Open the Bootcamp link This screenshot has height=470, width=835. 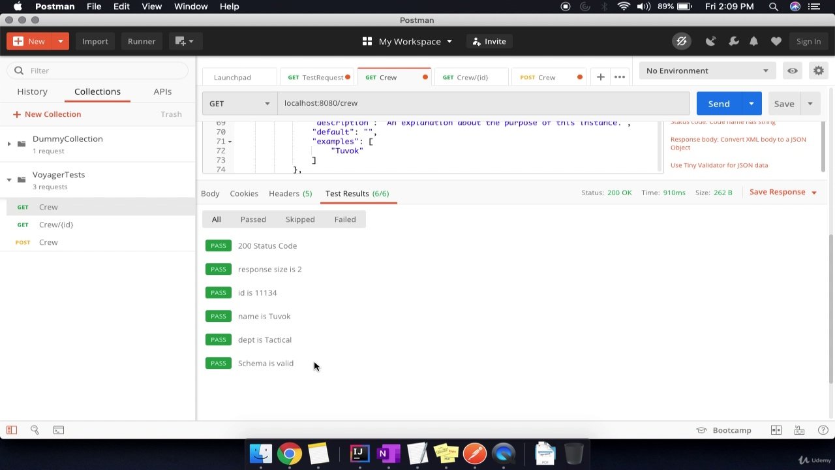[x=724, y=430]
